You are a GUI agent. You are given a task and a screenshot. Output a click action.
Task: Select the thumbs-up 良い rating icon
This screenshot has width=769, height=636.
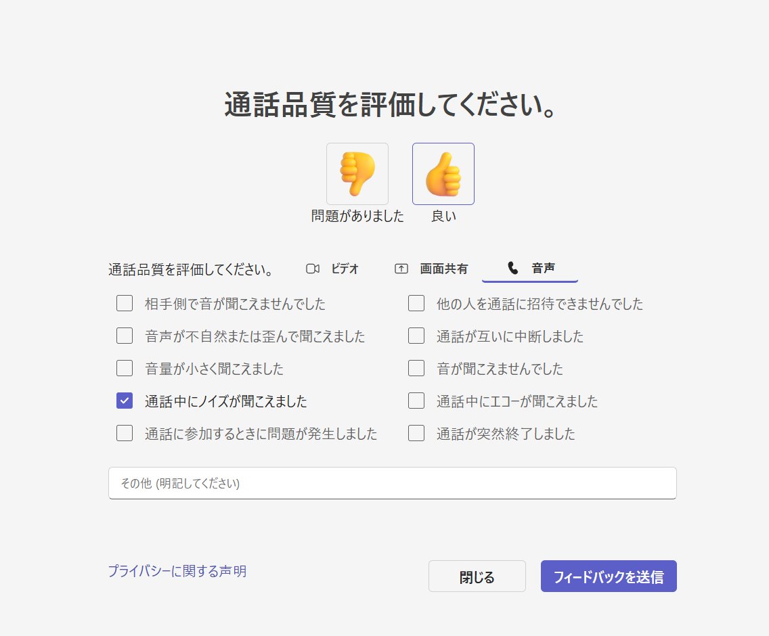click(x=443, y=173)
